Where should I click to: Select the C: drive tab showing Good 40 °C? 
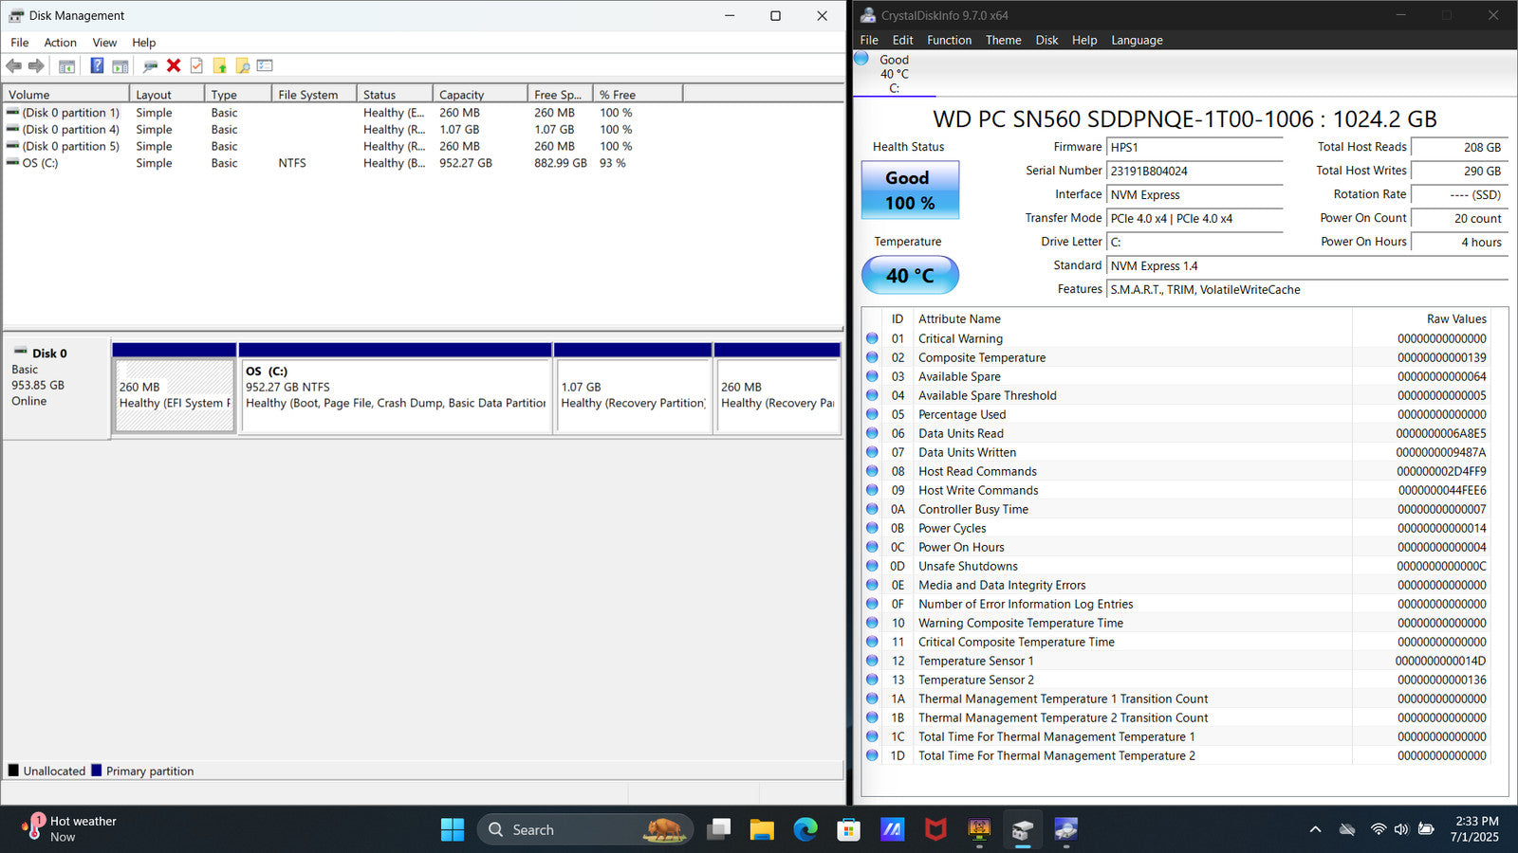pos(893,74)
